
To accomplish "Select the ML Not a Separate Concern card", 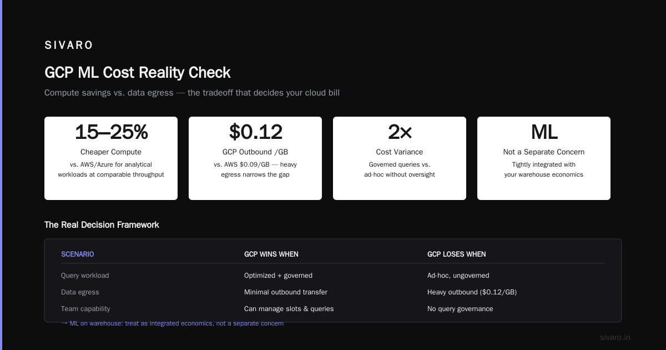I will (544, 158).
